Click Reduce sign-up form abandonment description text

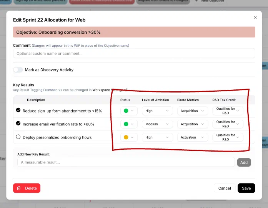coord(62,111)
